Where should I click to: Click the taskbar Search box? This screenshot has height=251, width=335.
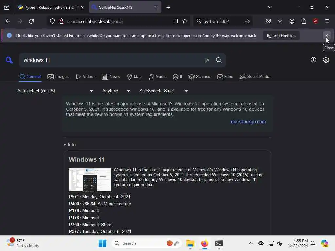click(146, 243)
